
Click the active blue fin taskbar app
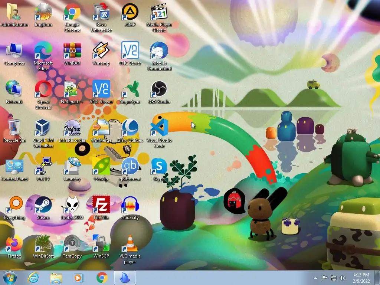(x=125, y=278)
